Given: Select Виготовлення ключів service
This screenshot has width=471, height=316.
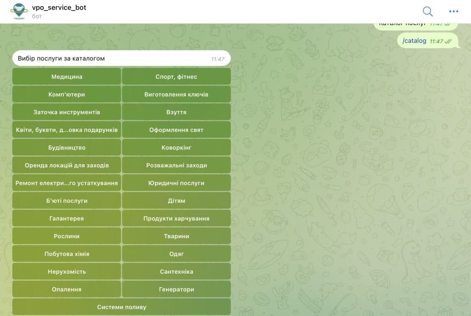Looking at the screenshot, I should point(176,94).
